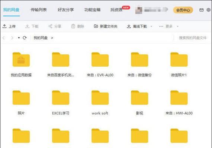
Task: Click the 来自：微信备份 folder name
Action: (139, 75)
